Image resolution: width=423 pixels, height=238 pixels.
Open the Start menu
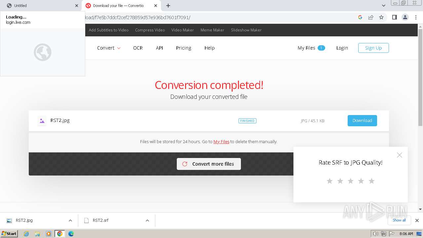point(9,234)
